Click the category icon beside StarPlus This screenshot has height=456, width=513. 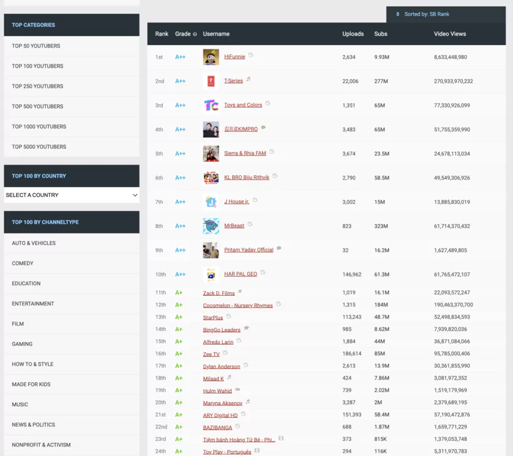pos(229,316)
